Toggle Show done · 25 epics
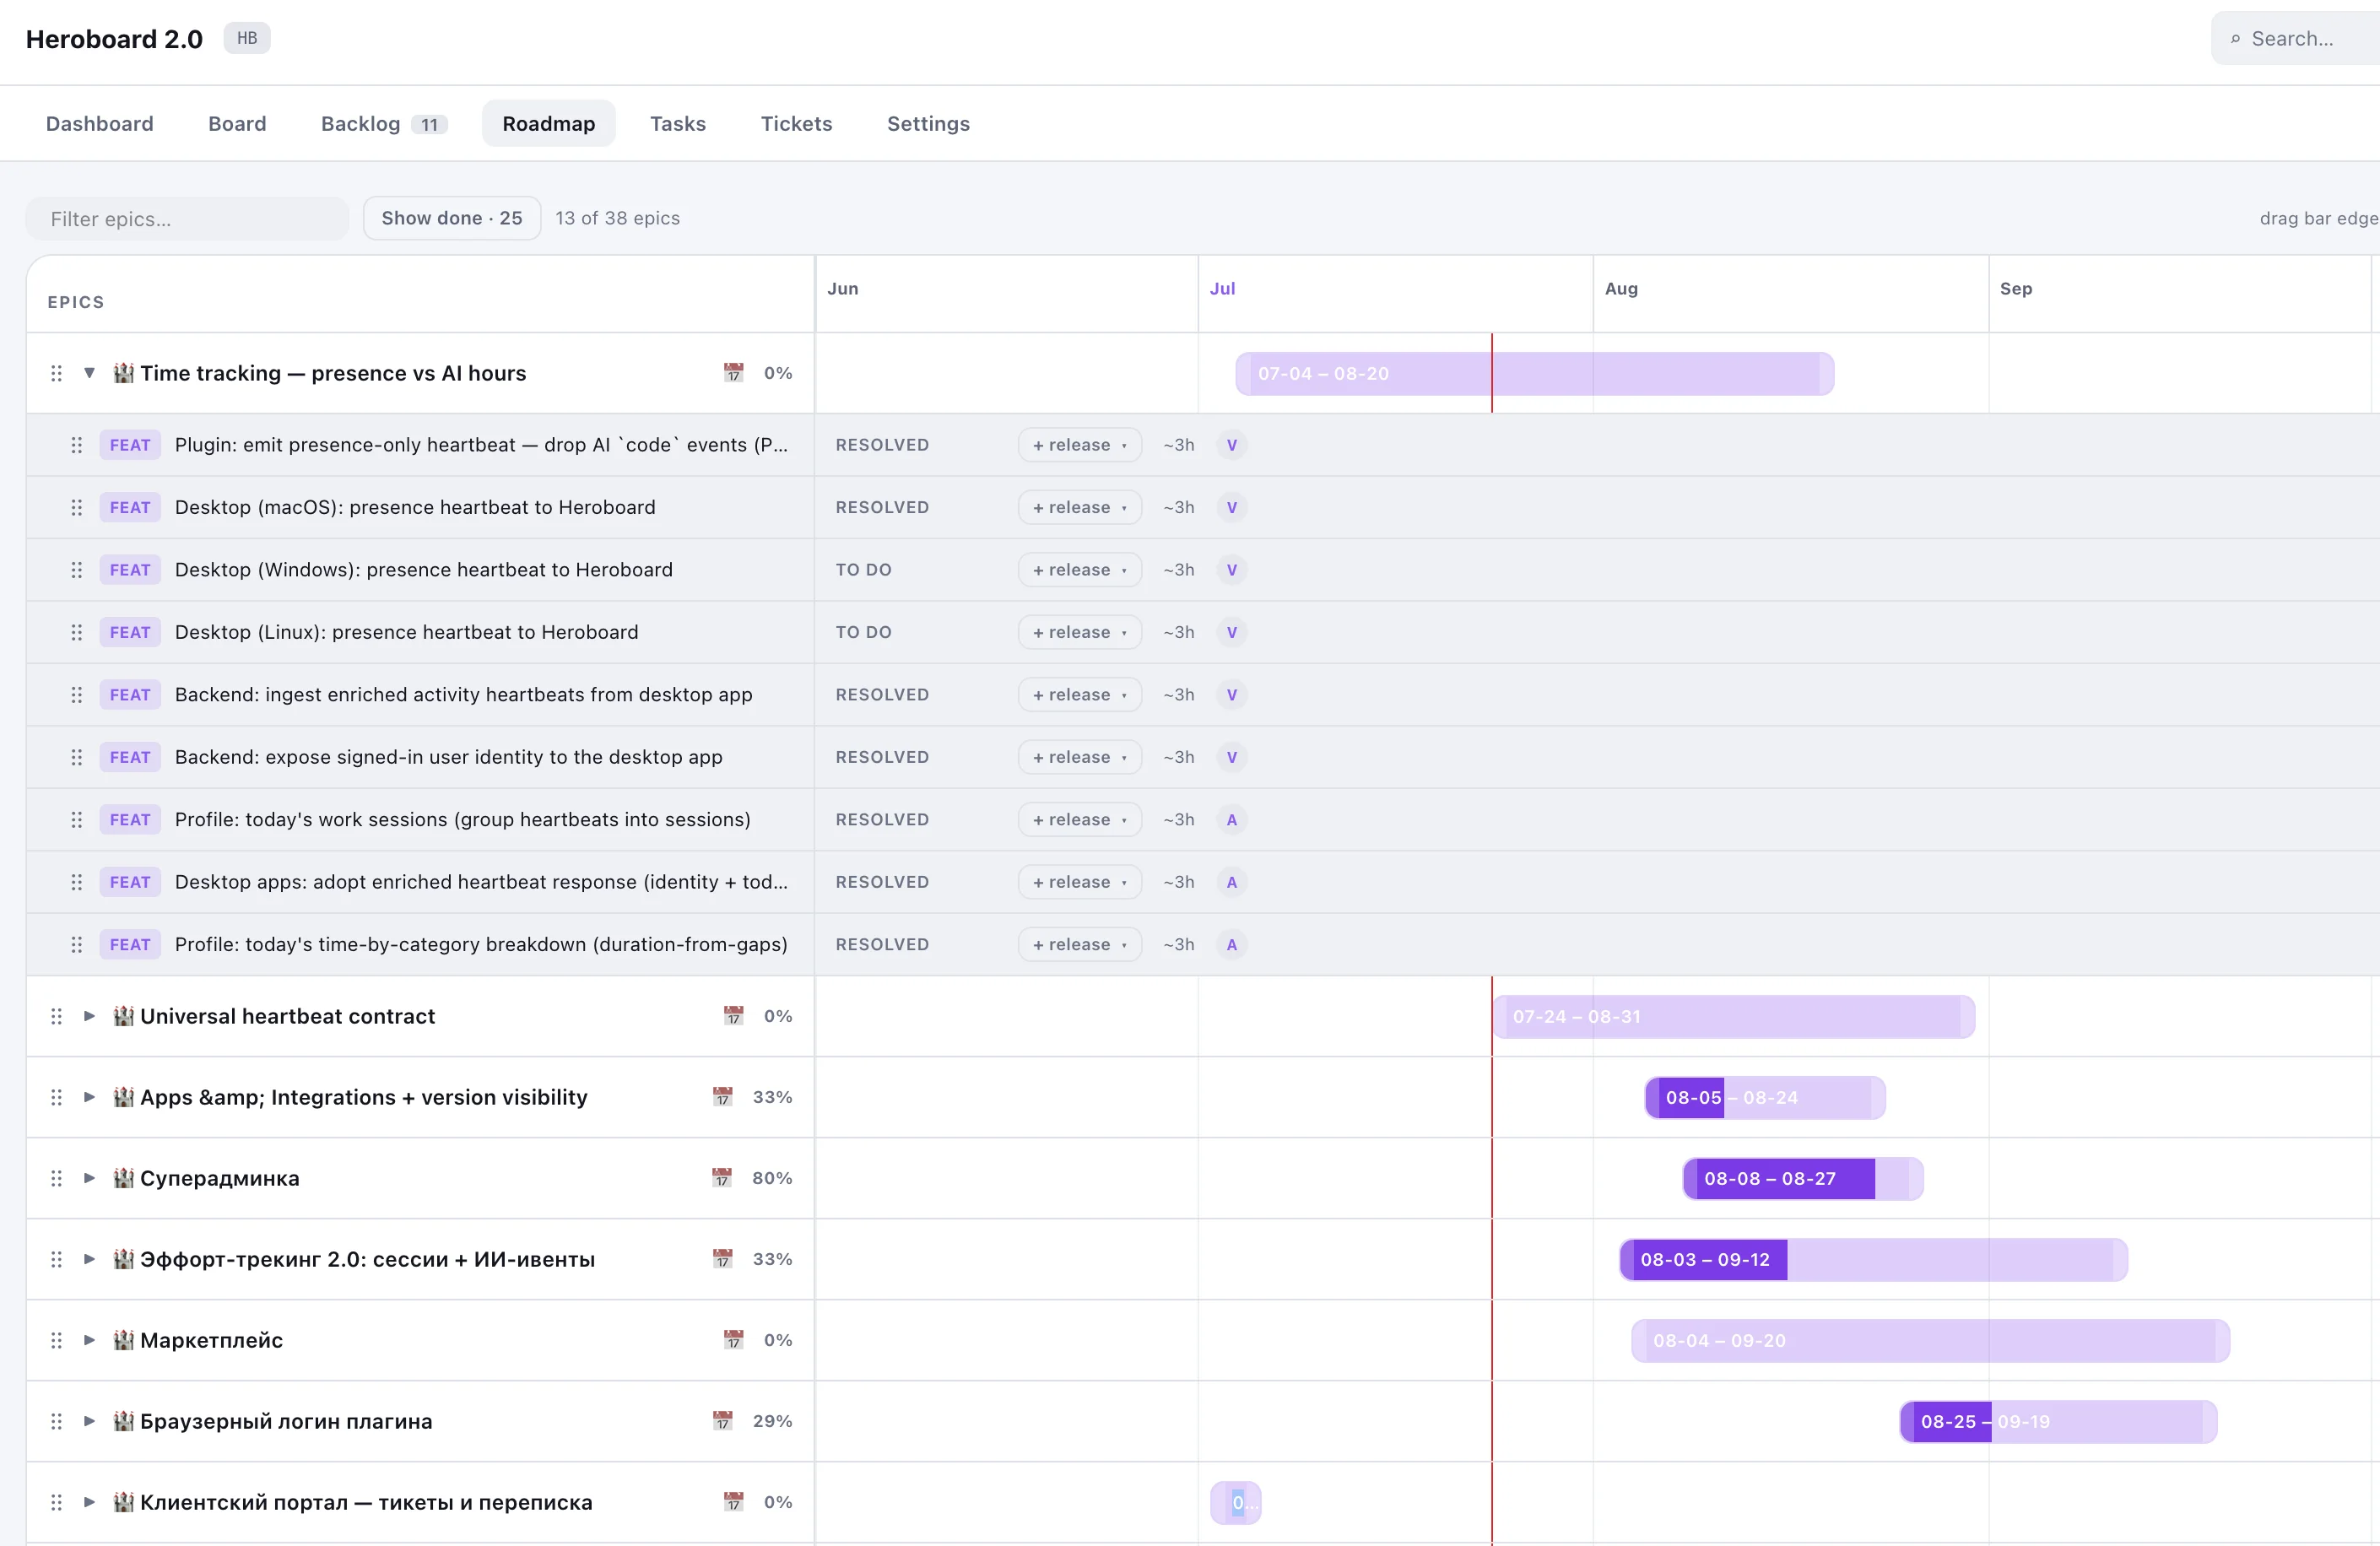This screenshot has height=1546, width=2380. 452,218
